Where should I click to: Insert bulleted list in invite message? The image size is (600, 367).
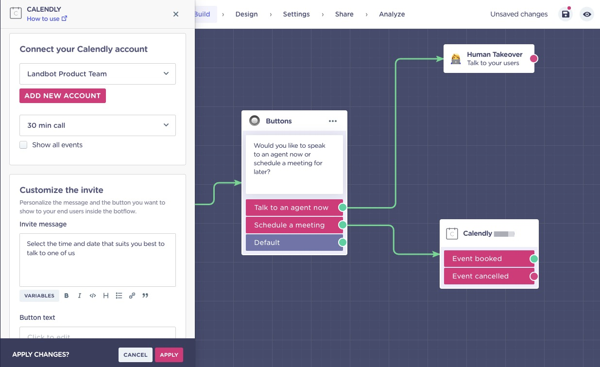click(119, 296)
